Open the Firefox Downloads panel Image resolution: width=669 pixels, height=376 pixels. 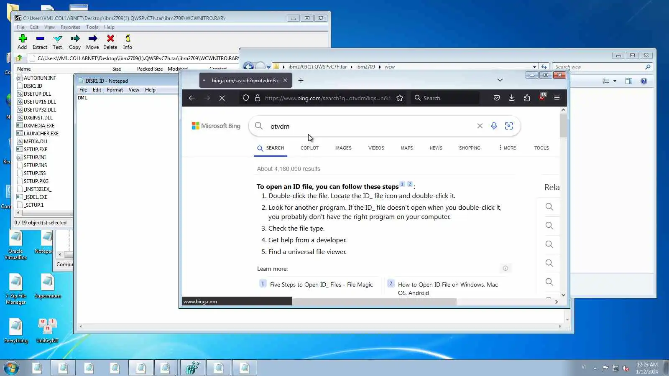[511, 98]
